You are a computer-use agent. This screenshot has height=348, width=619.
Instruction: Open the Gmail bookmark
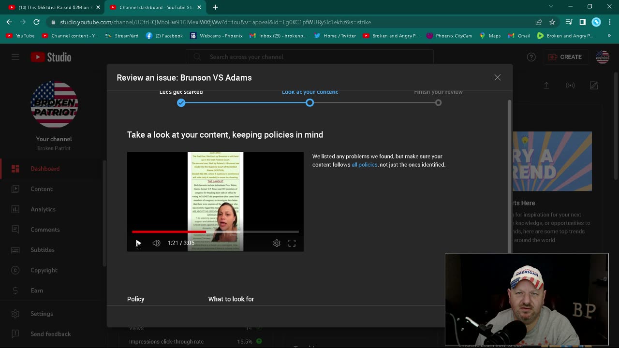519,36
